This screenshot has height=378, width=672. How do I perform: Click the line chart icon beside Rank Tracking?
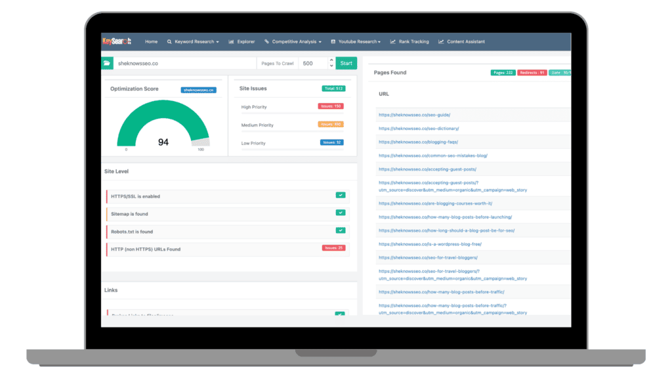click(393, 41)
